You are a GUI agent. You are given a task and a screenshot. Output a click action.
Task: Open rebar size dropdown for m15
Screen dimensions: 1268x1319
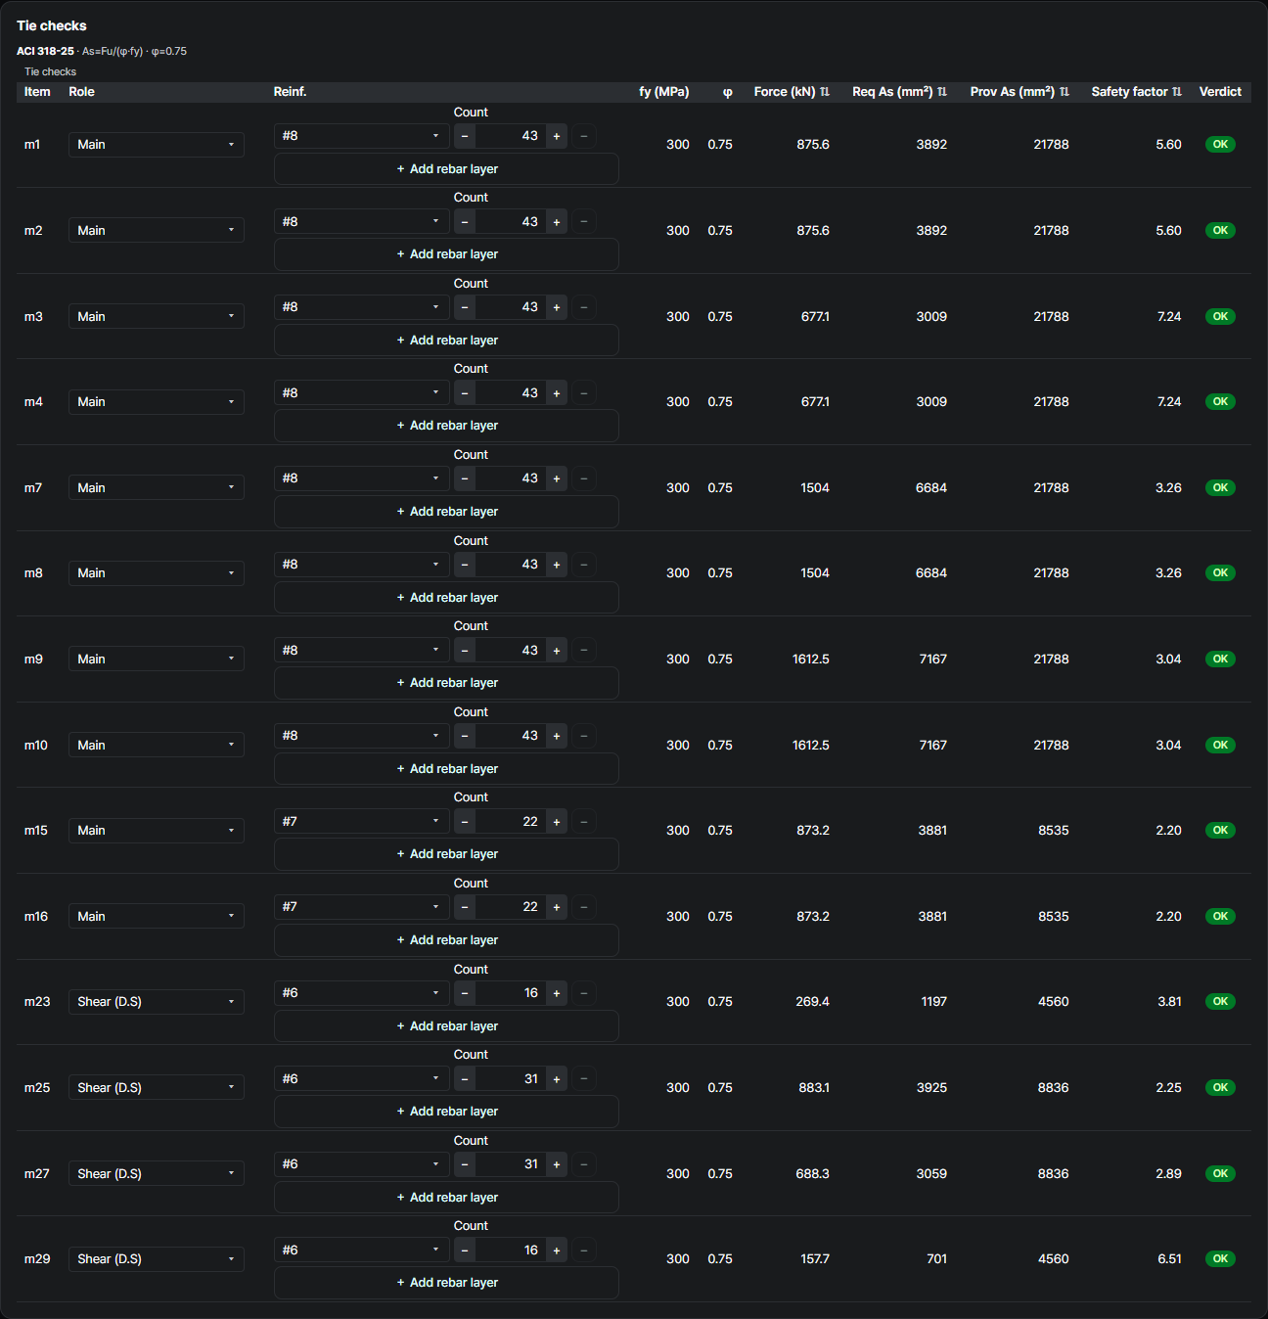361,822
